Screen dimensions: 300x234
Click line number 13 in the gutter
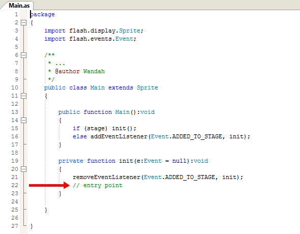point(15,112)
